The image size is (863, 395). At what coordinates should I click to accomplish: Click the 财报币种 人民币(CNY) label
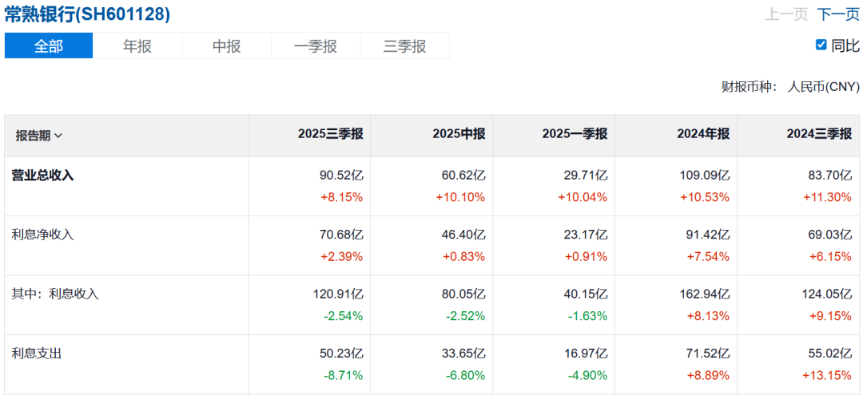pyautogui.click(x=790, y=86)
